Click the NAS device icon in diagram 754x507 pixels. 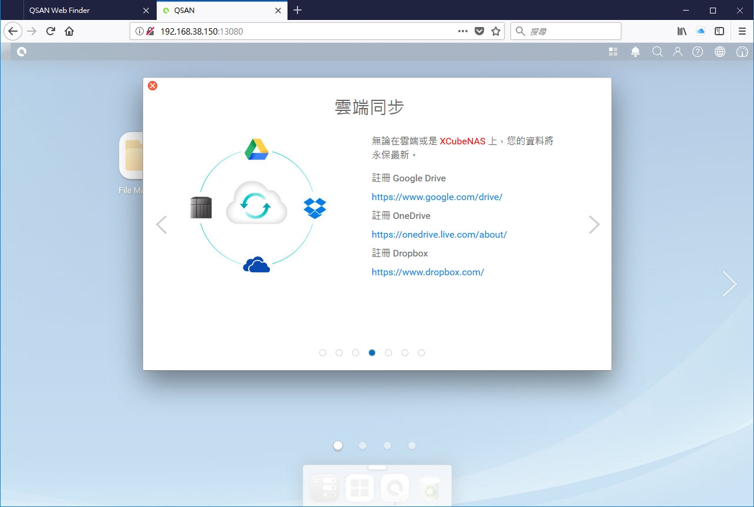tap(201, 208)
